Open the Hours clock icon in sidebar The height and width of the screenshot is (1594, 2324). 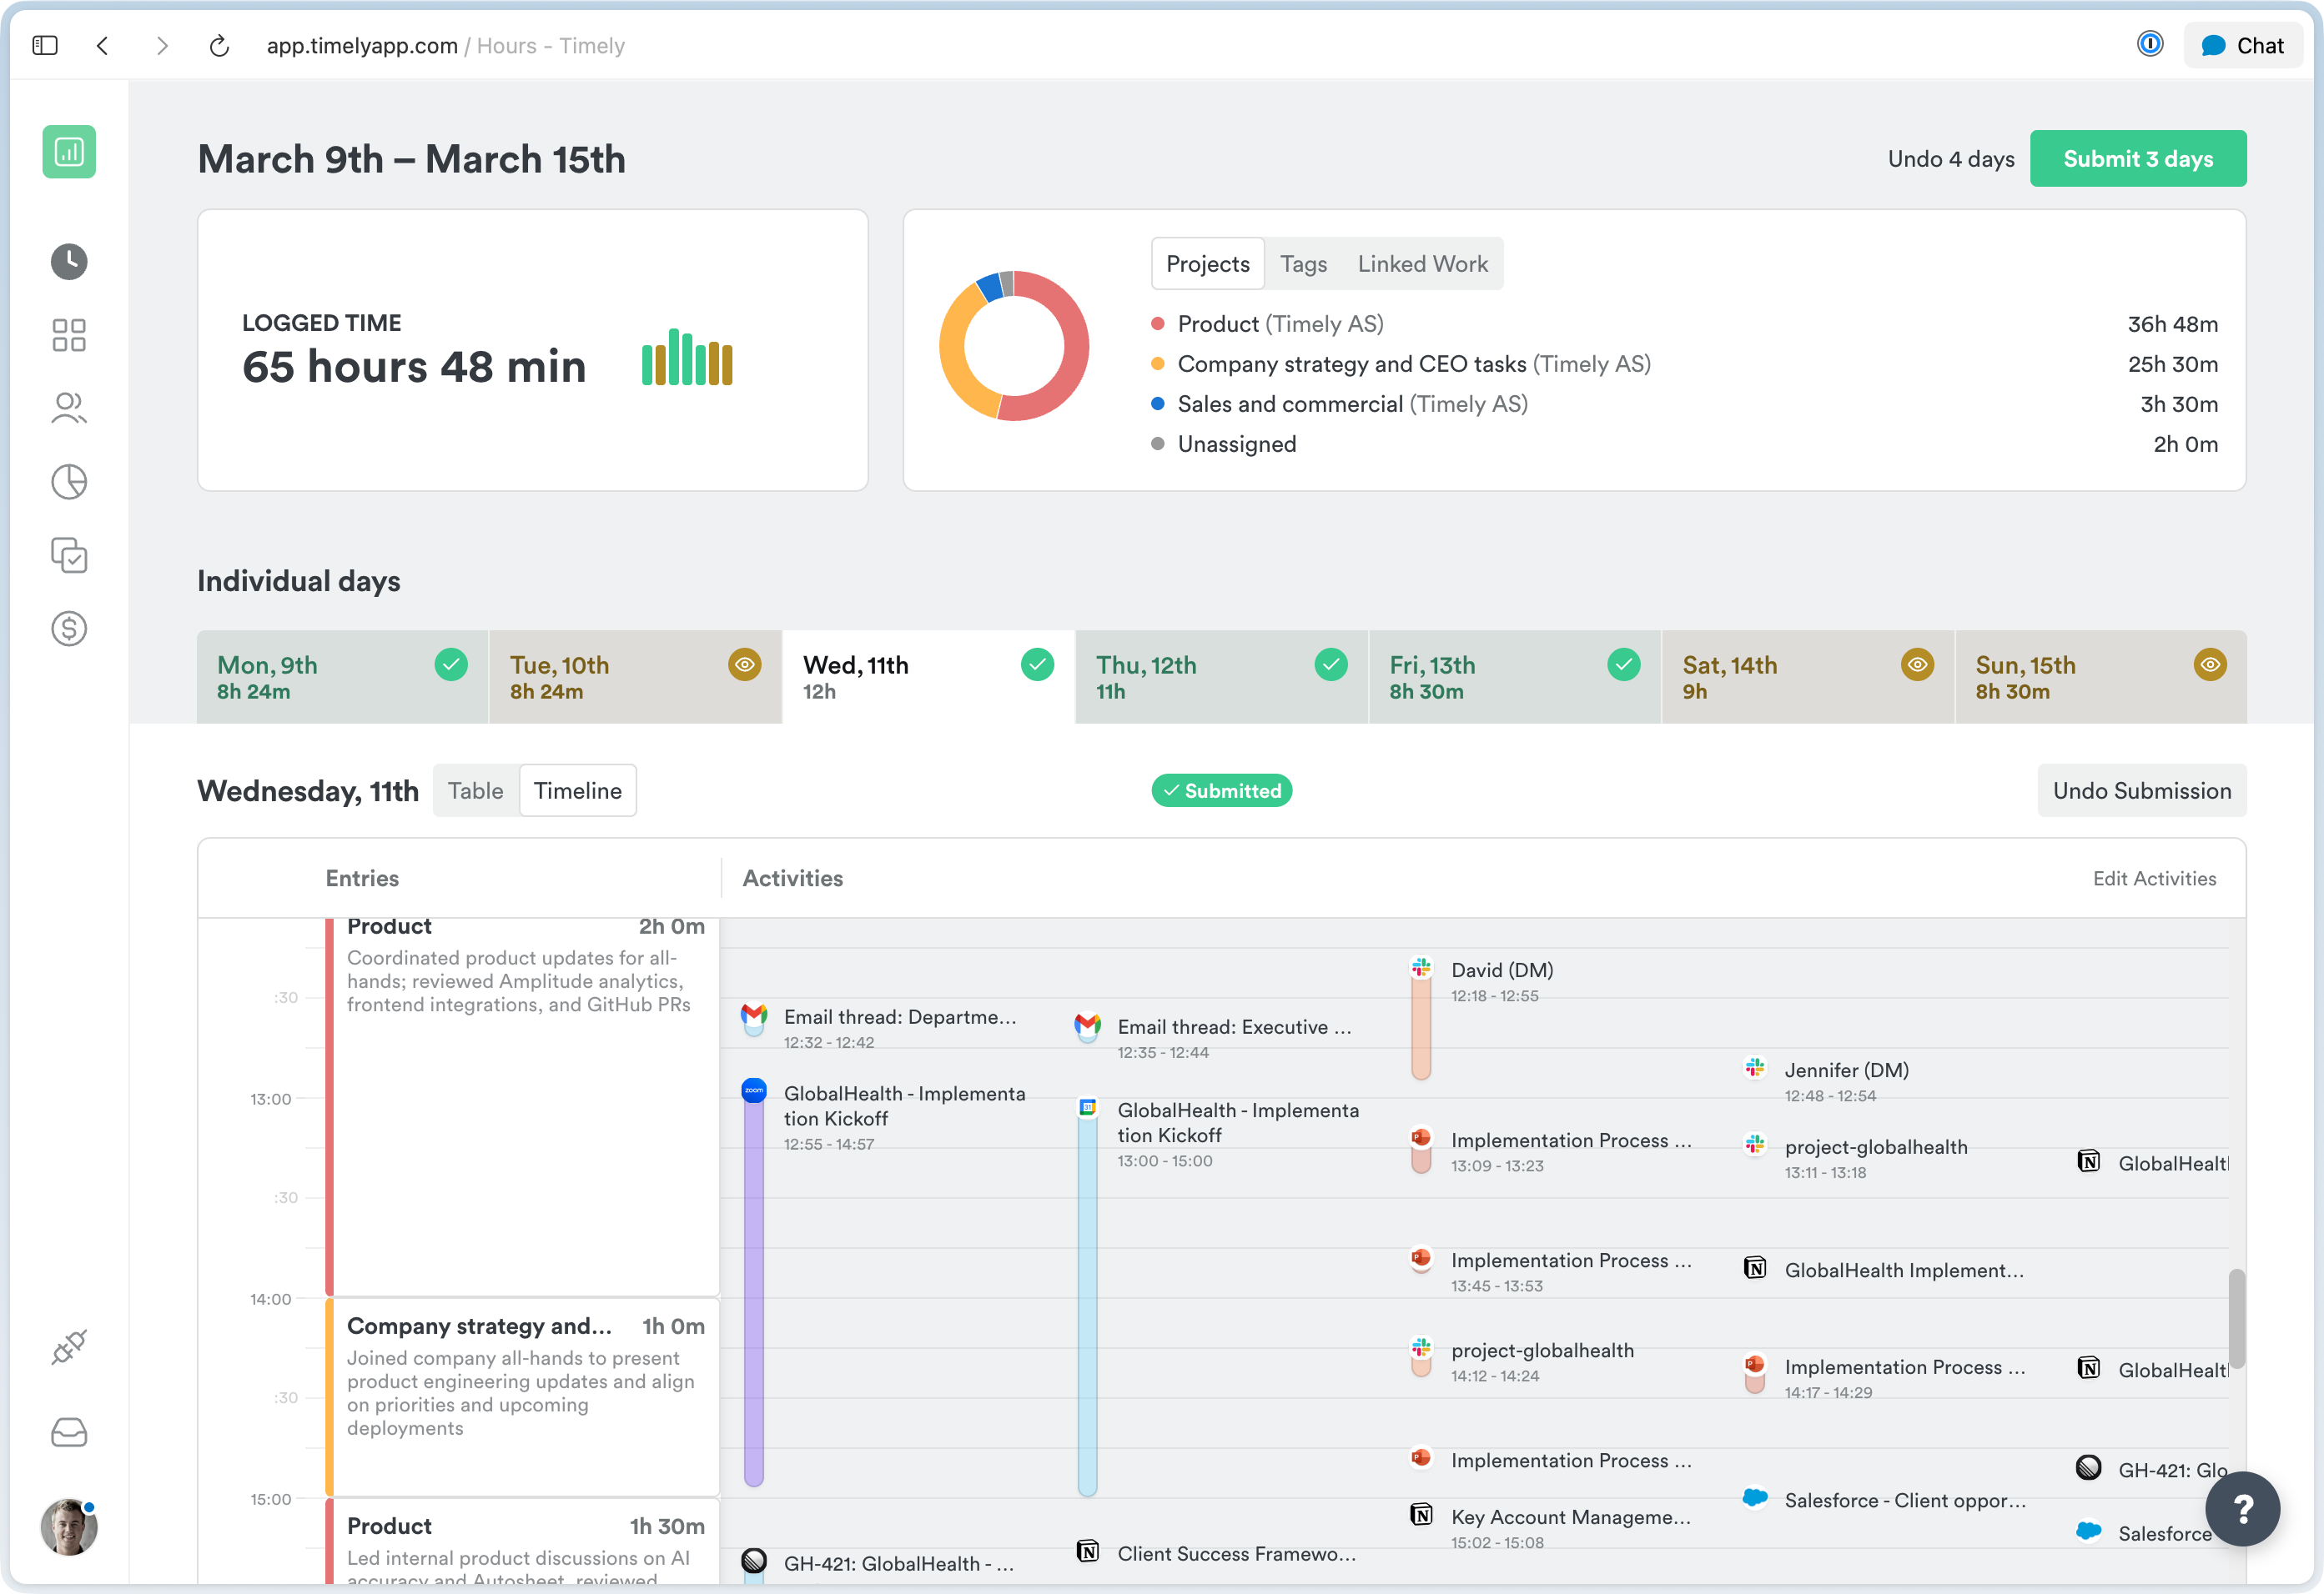click(69, 262)
